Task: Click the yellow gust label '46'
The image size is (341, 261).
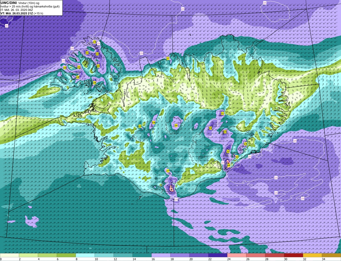Action: pyautogui.click(x=229, y=165)
